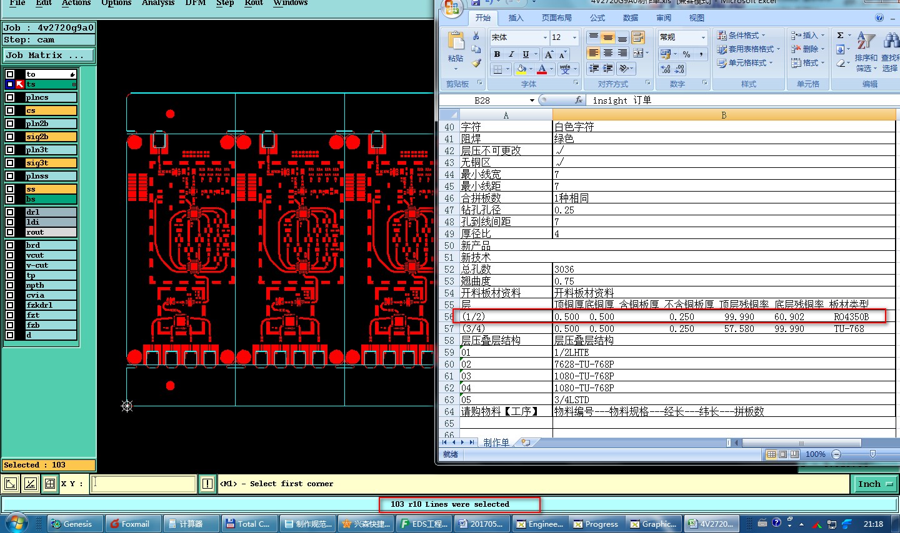Viewport: 900px width, 533px height.
Task: Click the Job Matrix button
Action: (x=49, y=55)
